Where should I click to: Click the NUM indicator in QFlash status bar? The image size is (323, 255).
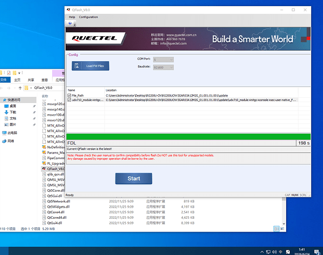[295, 195]
